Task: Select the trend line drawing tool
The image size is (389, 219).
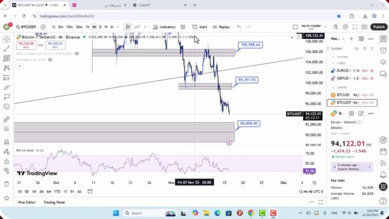Action: tap(7, 49)
